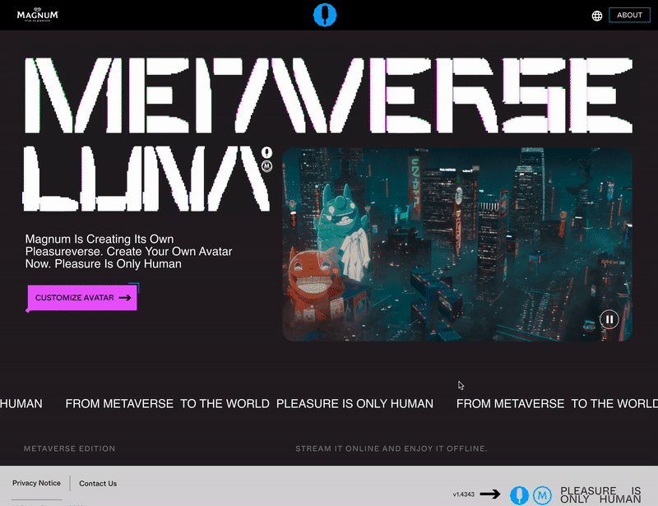Click the 'METAVERSE EDITION' text

[x=69, y=448]
